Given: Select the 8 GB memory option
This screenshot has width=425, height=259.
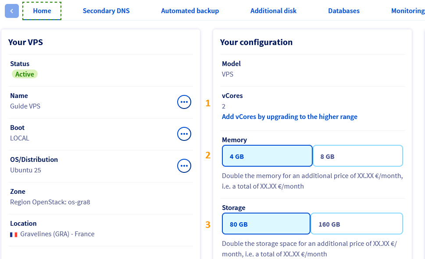Looking at the screenshot, I should (x=357, y=156).
